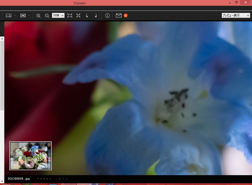Click the navigator bouquet thumbnail
This screenshot has height=185, width=252.
pyautogui.click(x=31, y=156)
